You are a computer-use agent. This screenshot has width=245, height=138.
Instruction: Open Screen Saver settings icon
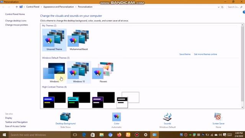point(218,117)
